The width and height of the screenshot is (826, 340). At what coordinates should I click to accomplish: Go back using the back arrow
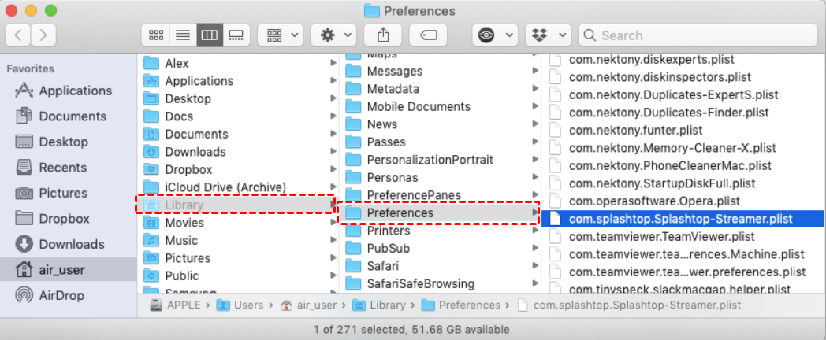[x=19, y=35]
